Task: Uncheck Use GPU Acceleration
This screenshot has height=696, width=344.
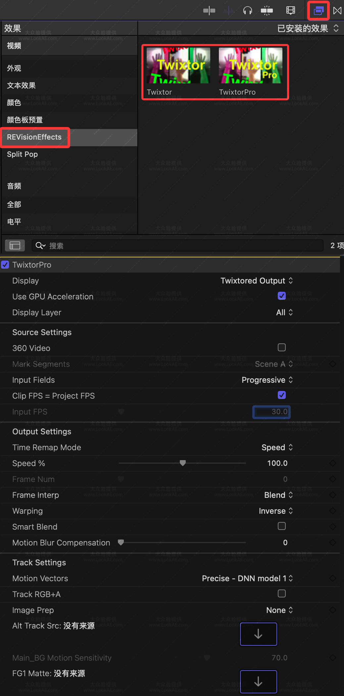Action: [x=282, y=296]
